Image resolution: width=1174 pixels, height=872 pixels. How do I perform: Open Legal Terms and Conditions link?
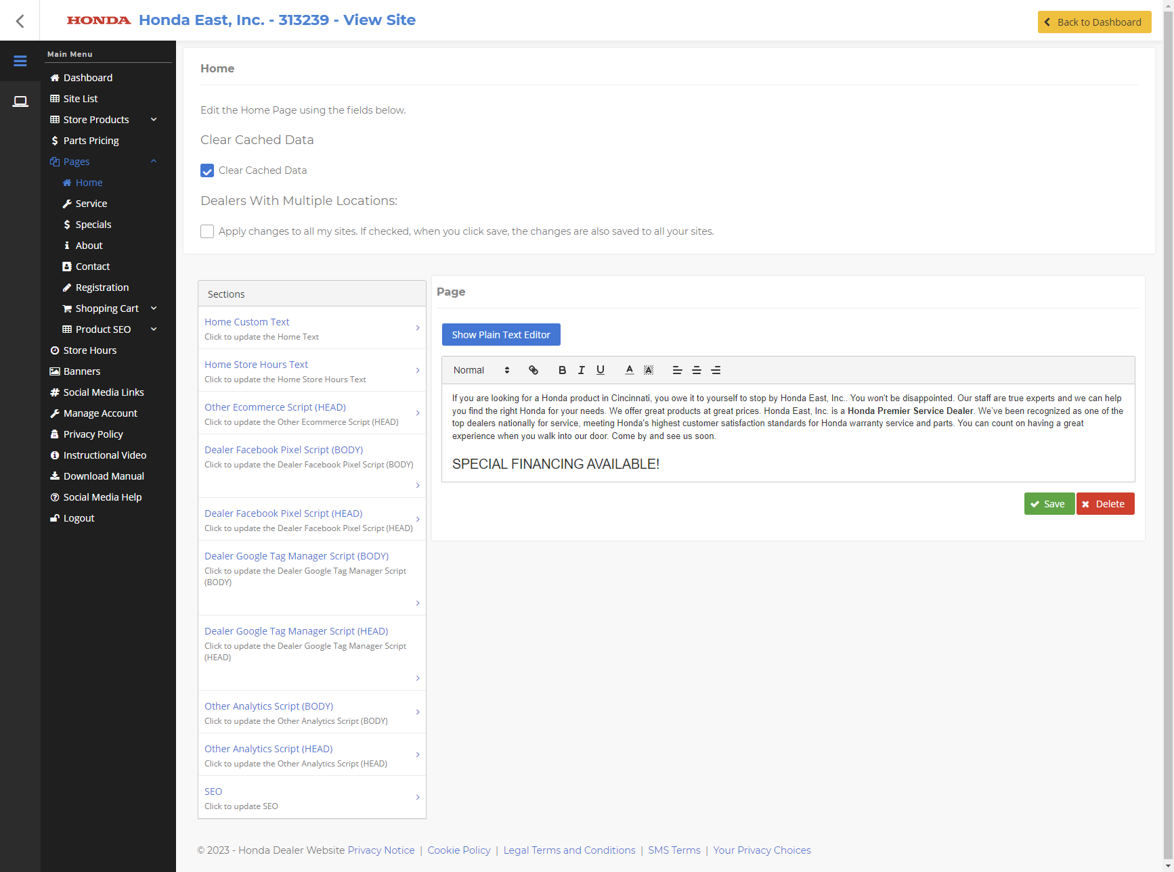(569, 850)
